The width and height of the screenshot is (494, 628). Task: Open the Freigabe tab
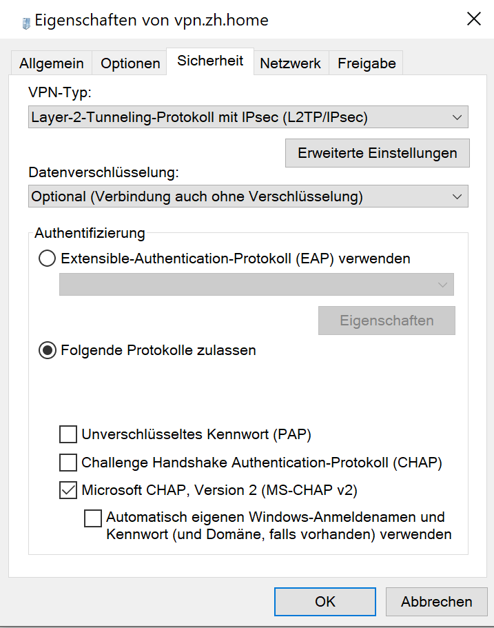point(367,63)
